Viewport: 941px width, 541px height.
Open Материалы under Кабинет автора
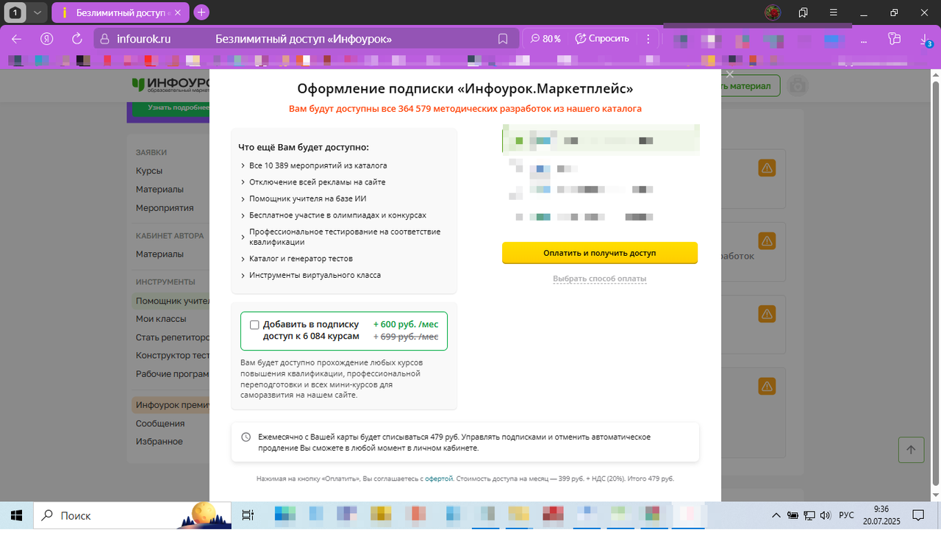(160, 254)
